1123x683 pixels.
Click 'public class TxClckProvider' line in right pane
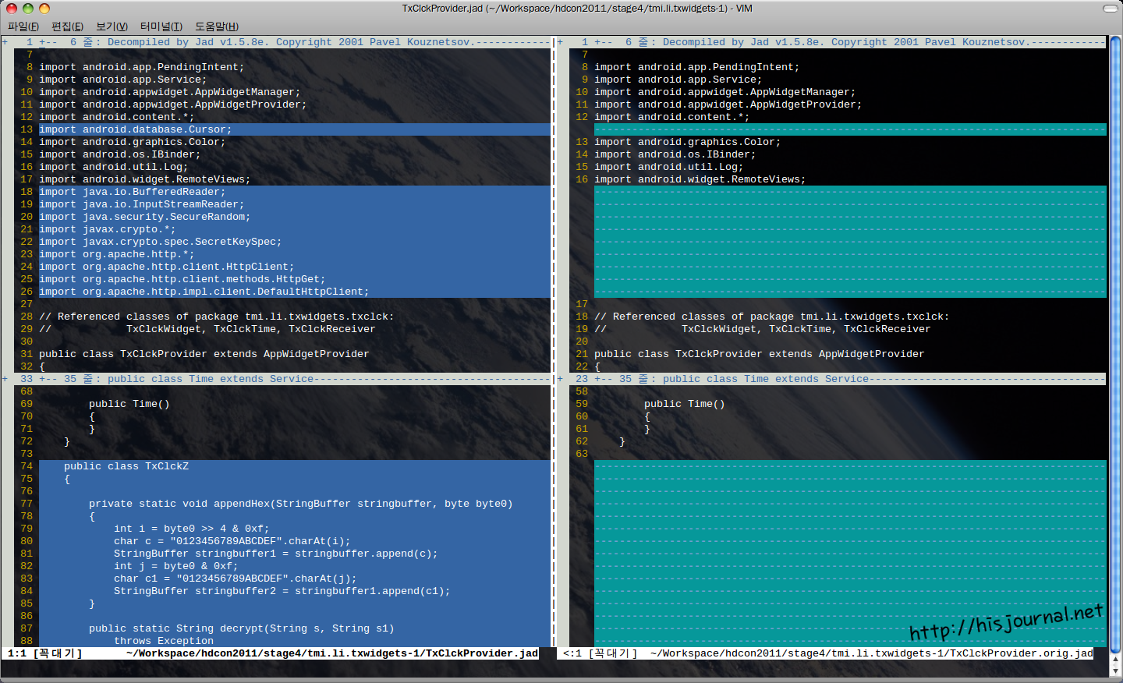click(x=760, y=354)
